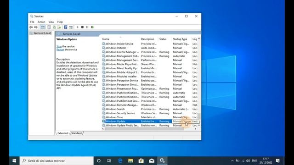
Task: Click the Restart the service link
Action: pos(60,50)
